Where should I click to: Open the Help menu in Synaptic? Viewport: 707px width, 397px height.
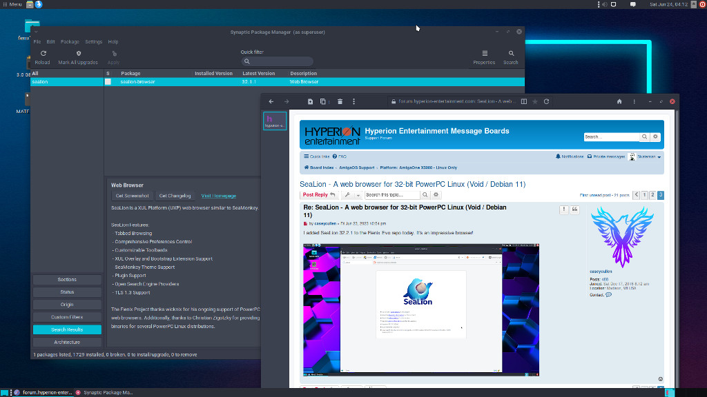tap(113, 42)
